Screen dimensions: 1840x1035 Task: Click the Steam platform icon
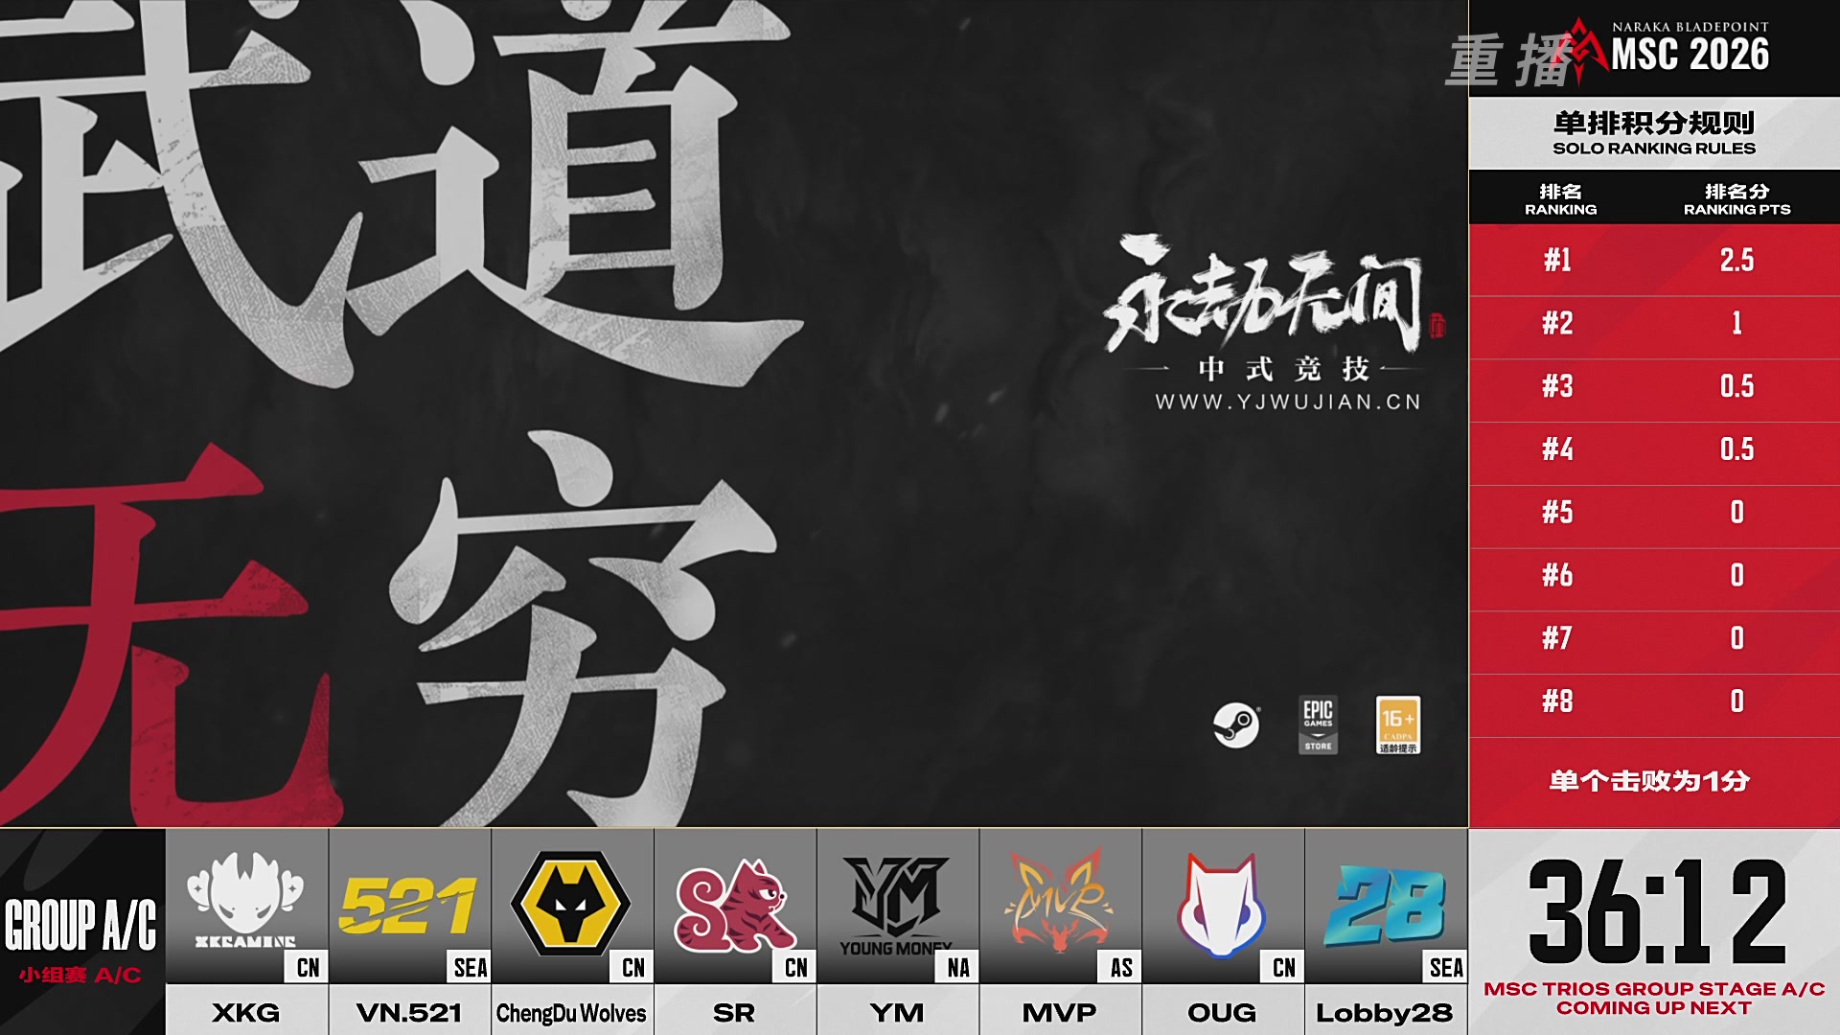pyautogui.click(x=1236, y=725)
